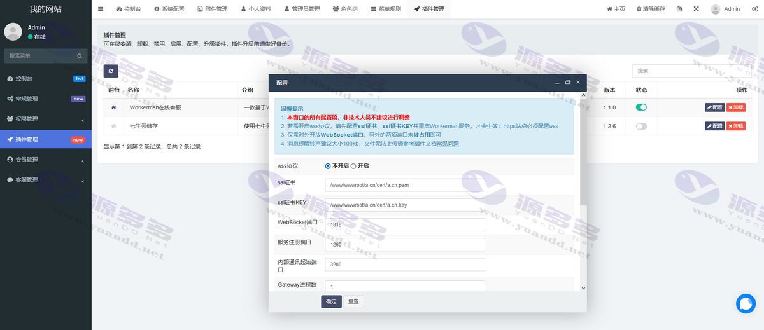Screen dimensions: 764x330
Task: Expand 会员管理 in the sidebar
Action: coord(46,160)
